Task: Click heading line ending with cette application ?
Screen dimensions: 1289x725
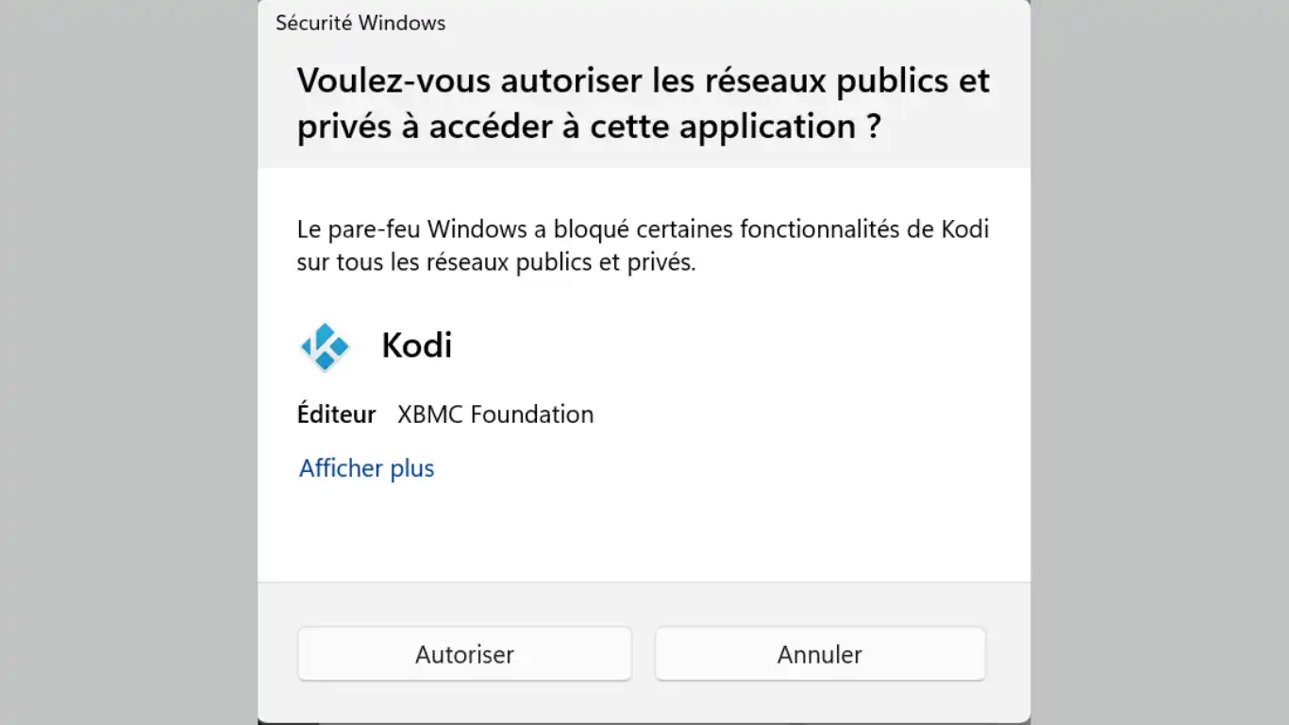Action: [x=589, y=127]
